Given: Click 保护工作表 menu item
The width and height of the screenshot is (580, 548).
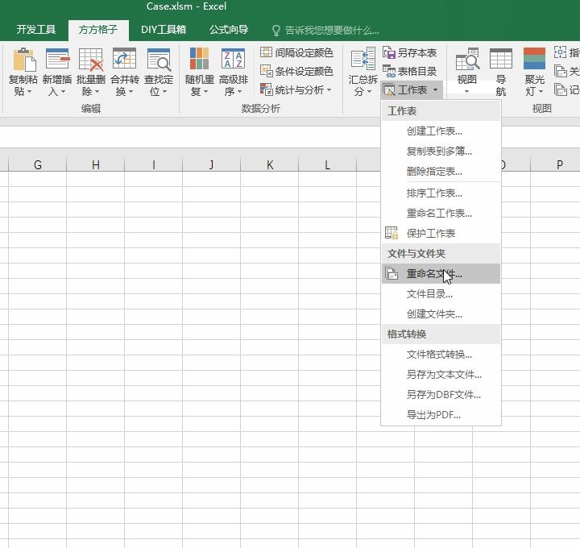Looking at the screenshot, I should (x=441, y=233).
